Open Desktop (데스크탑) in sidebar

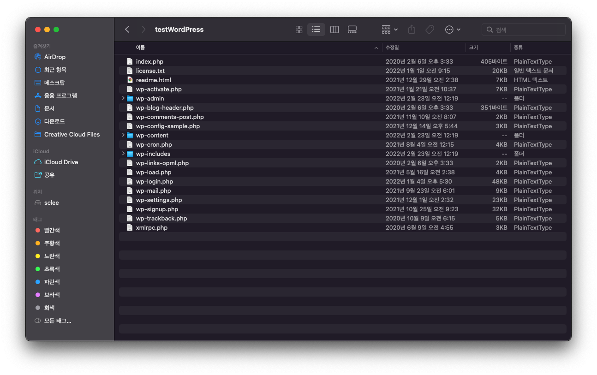point(54,83)
